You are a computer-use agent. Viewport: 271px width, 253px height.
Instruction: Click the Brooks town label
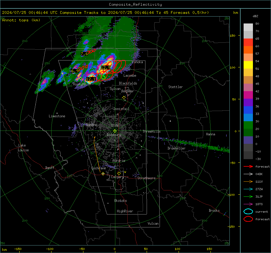pos(214,211)
